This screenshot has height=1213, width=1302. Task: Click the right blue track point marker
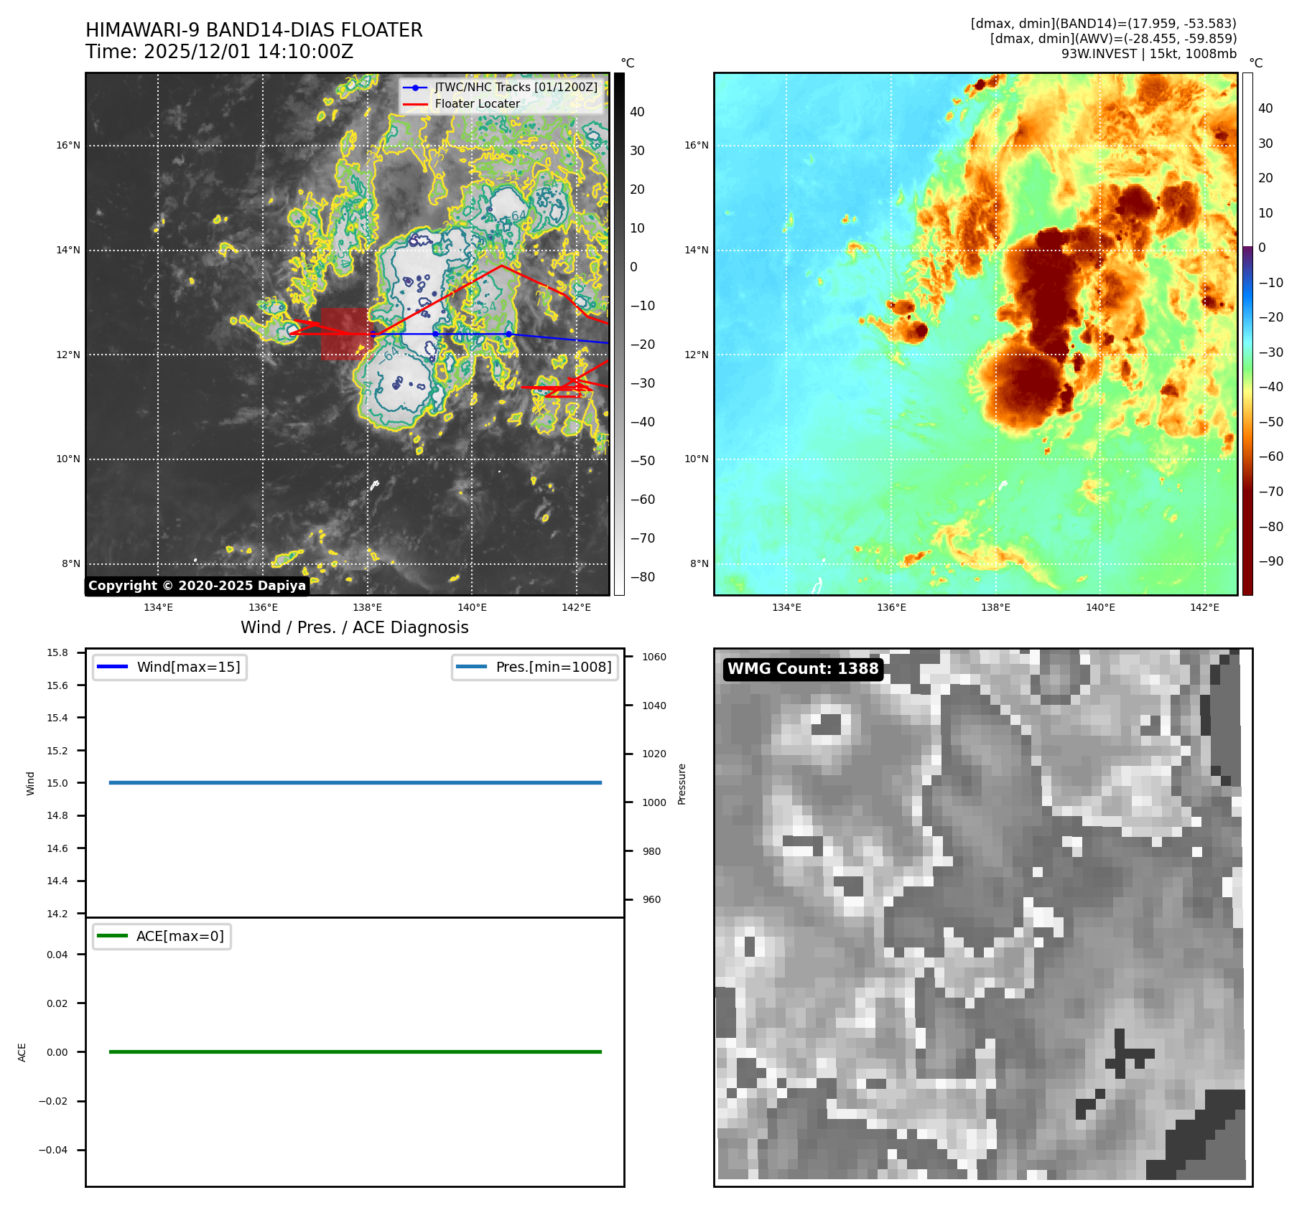pyautogui.click(x=508, y=334)
